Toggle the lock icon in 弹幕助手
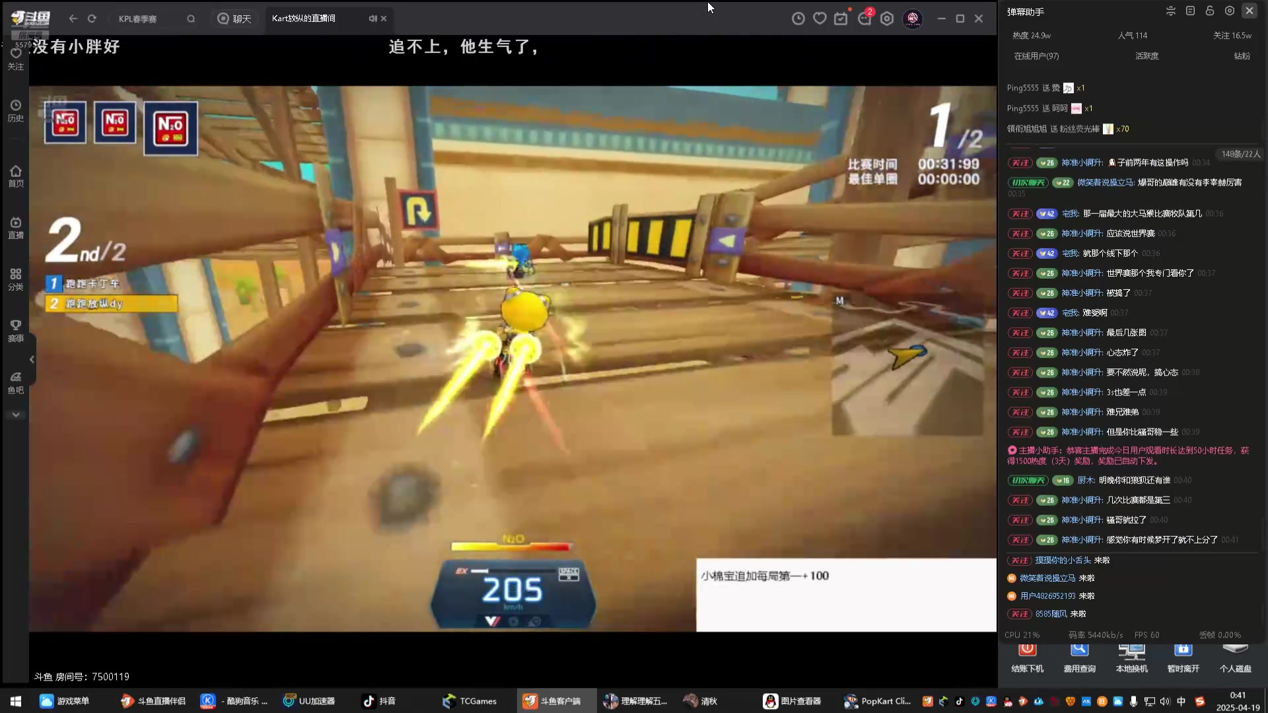Viewport: 1268px width, 713px height. (x=1210, y=11)
